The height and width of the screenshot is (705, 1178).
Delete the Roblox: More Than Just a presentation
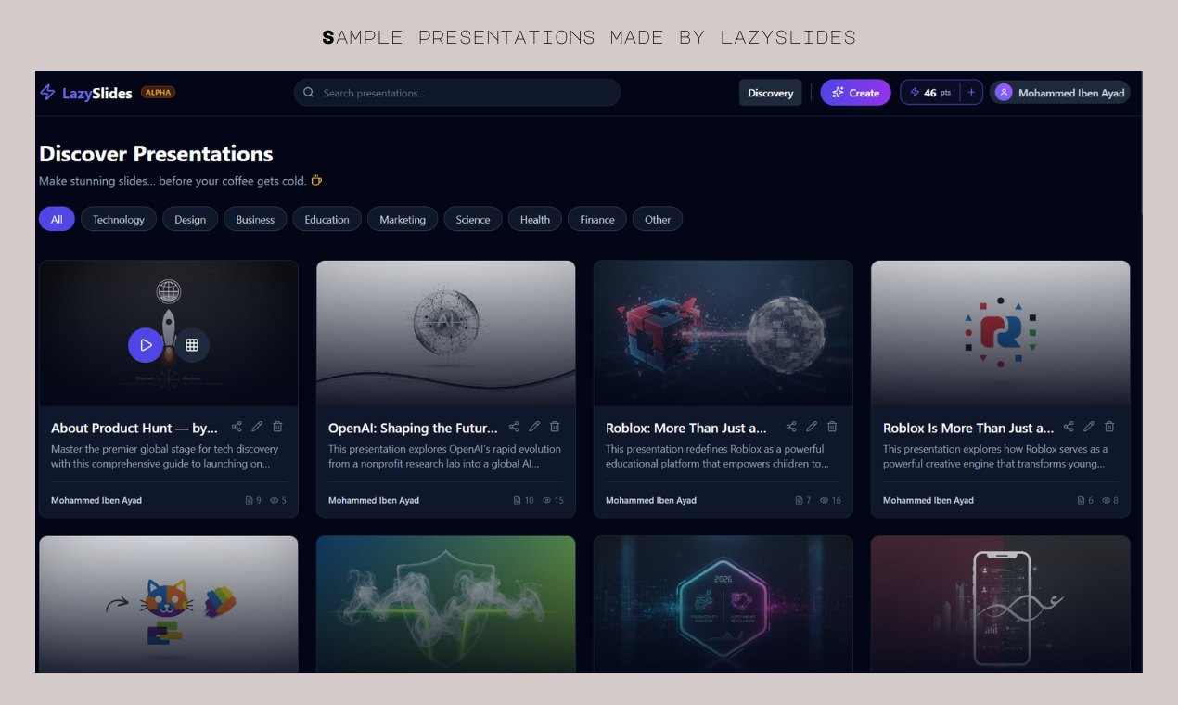pos(832,426)
